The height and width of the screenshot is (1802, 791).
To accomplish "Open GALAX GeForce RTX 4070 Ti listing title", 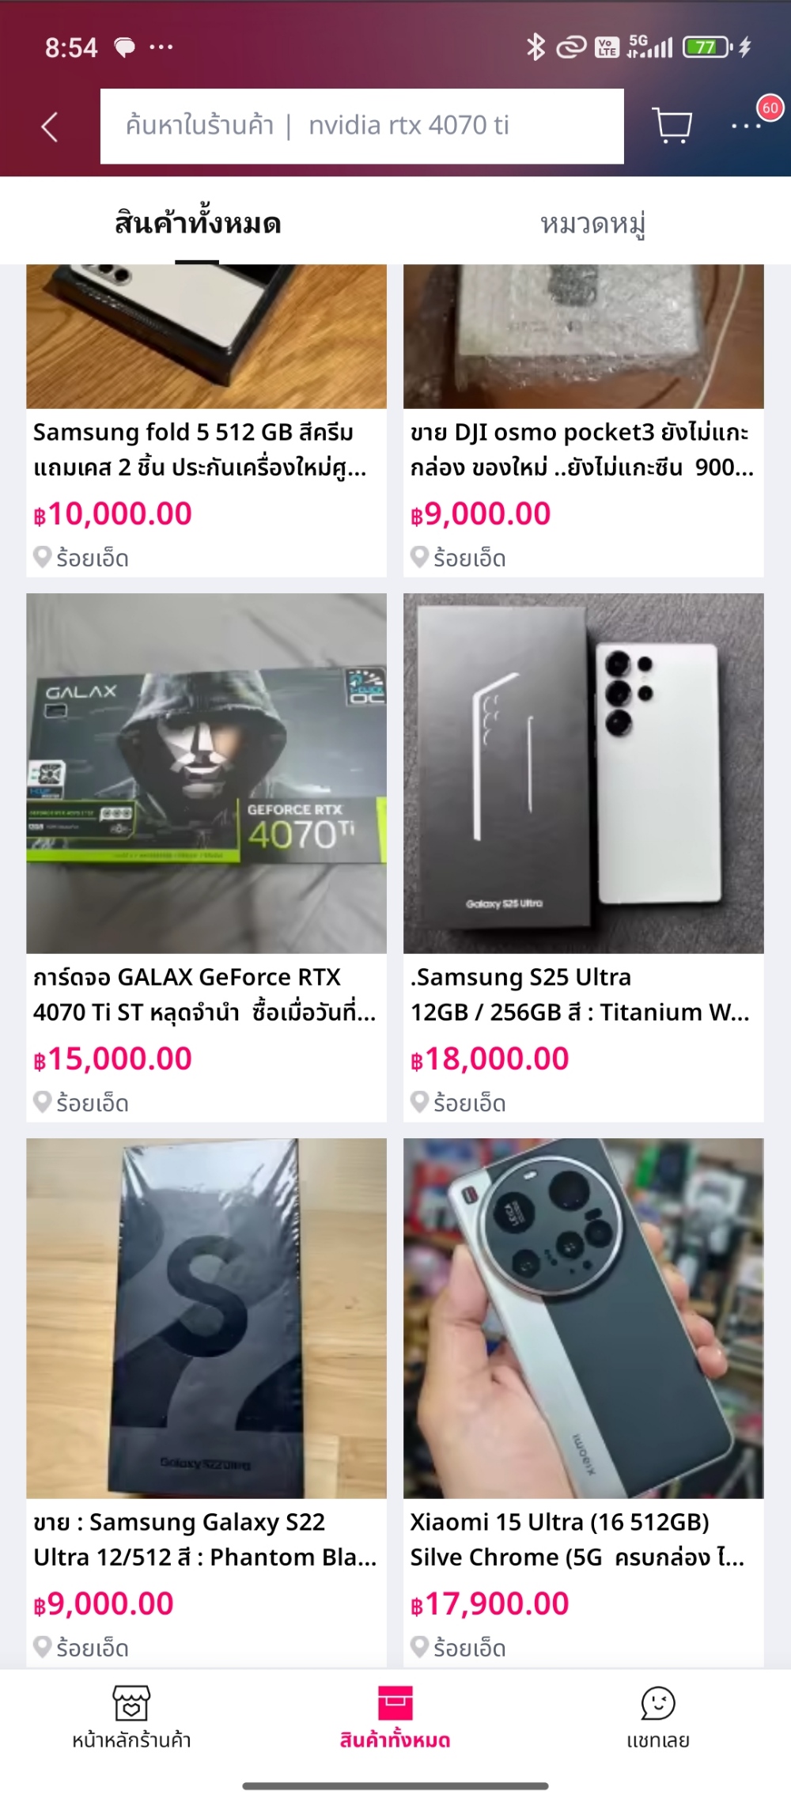I will [x=204, y=994].
